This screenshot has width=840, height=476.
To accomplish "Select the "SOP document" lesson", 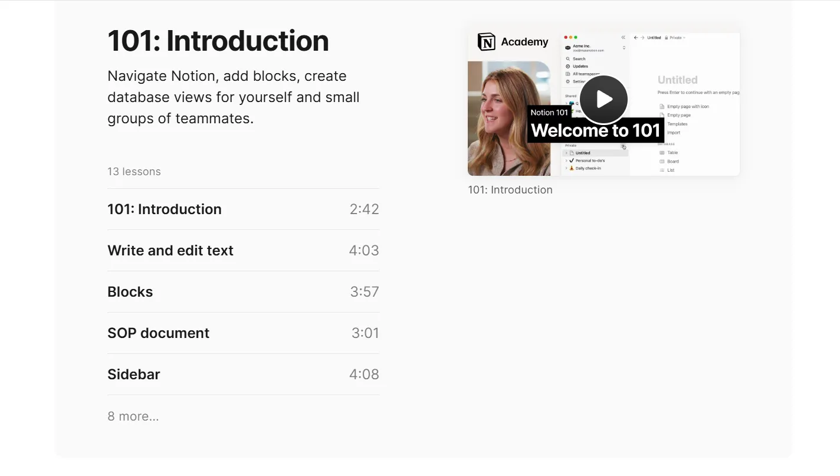I will pyautogui.click(x=158, y=333).
